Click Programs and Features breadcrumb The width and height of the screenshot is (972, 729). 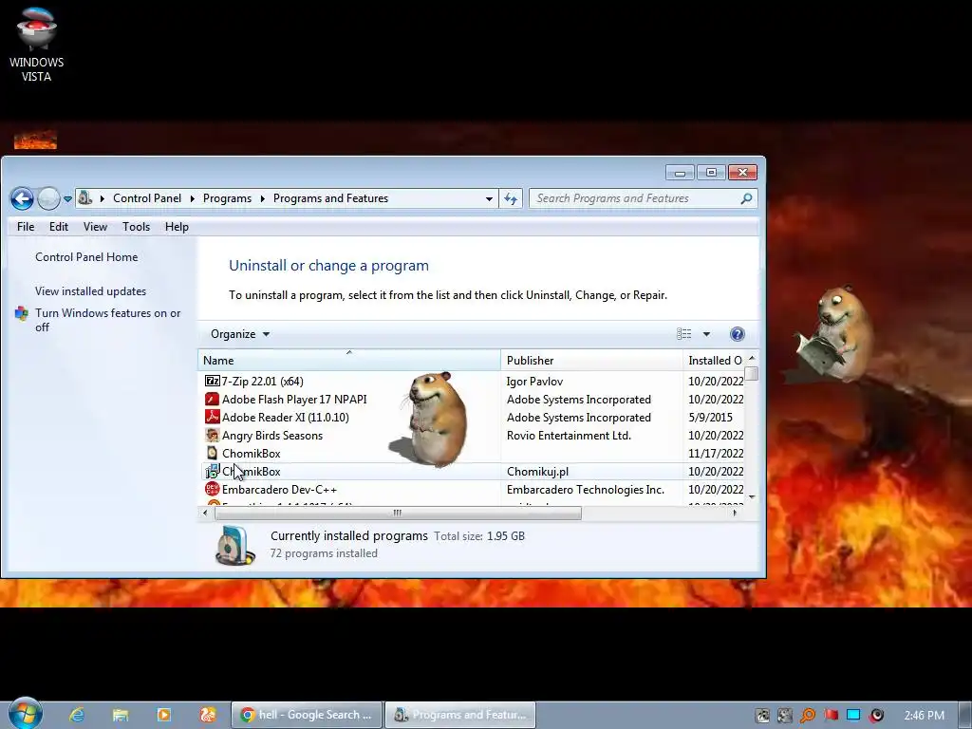(x=330, y=198)
